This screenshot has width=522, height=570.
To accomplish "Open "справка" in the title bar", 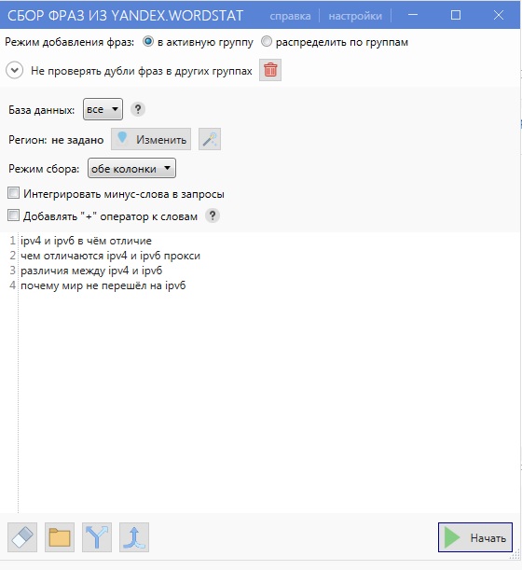I will click(290, 16).
